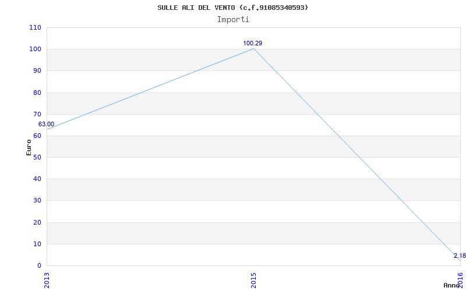Screen dimensions: 466x291
Task: Click the 110 y-axis tick label
Action: pyautogui.click(x=35, y=27)
